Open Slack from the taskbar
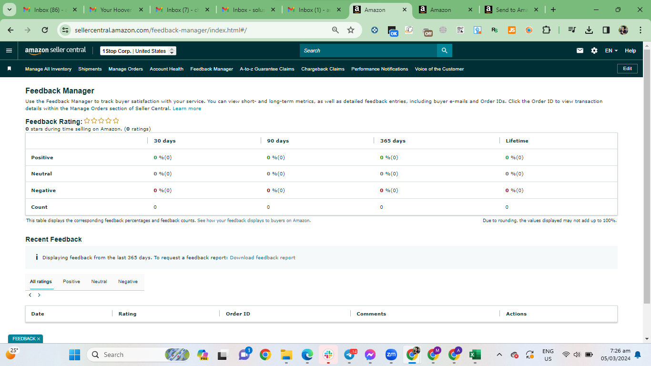The image size is (651, 366). 328,355
